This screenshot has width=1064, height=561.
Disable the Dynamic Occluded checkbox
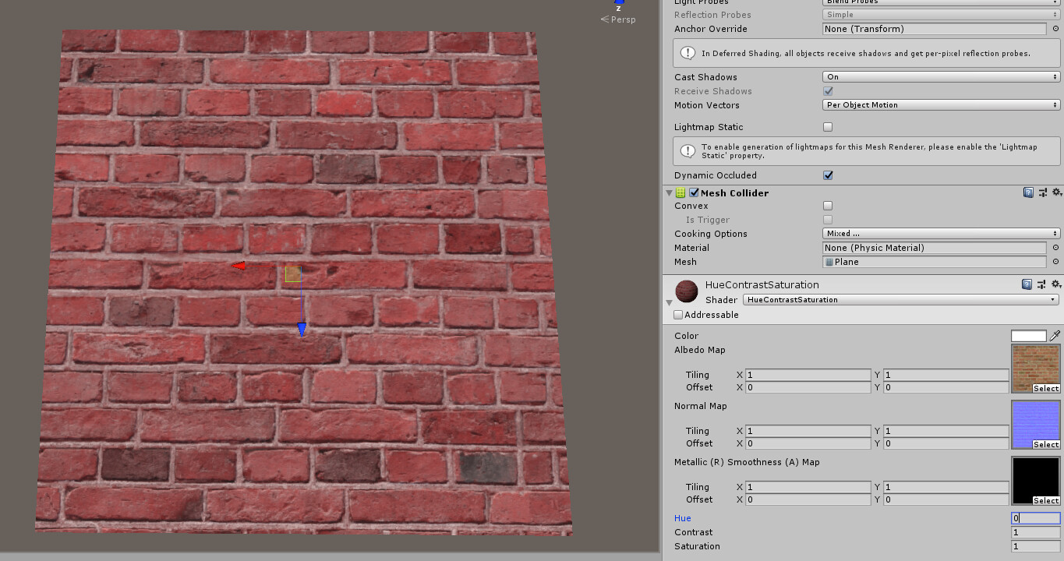pos(828,175)
